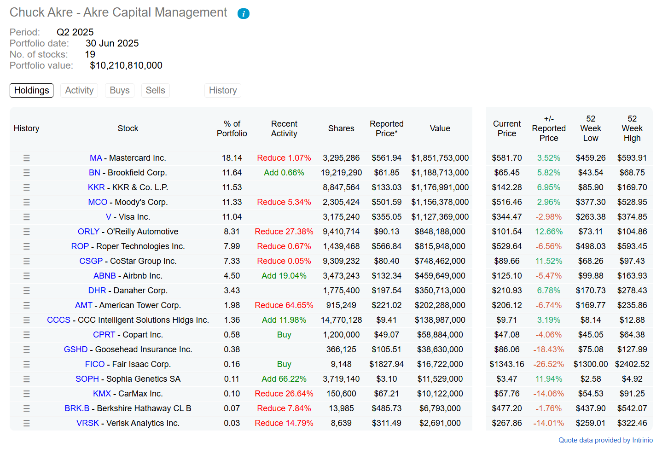This screenshot has width=668, height=454.
Task: Follow the Quote data provided by Intrinio link
Action: click(605, 440)
